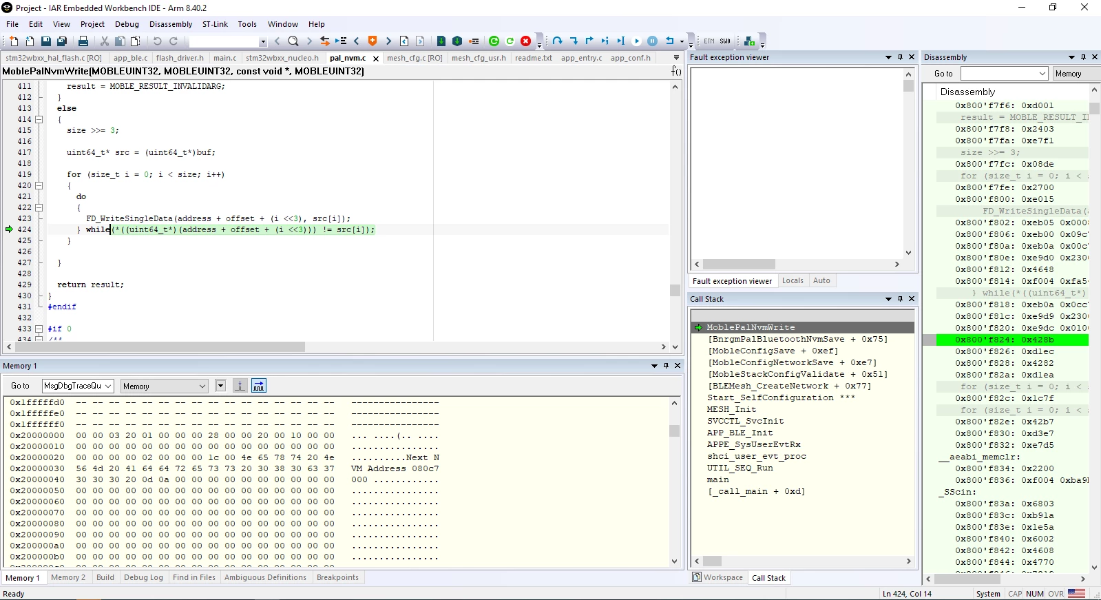Collapse fold marker at line 414

pyautogui.click(x=39, y=119)
